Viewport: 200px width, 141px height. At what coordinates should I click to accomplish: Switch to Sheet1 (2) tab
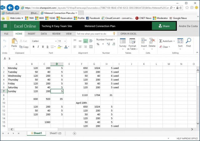[56, 133]
